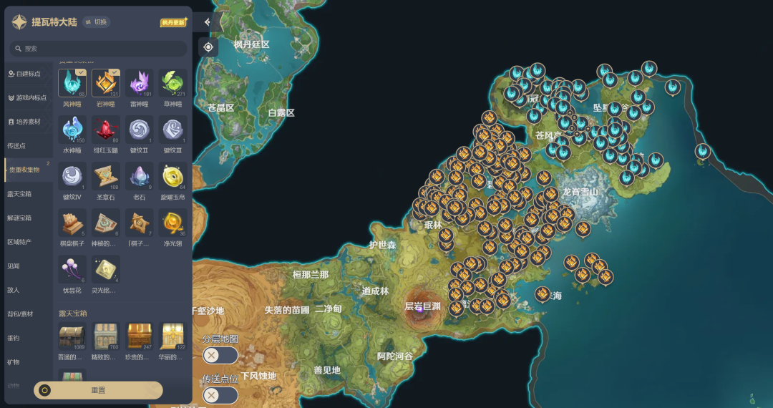This screenshot has width=773, height=408.
Task: Collapse the sidebar with the arrow
Action: coord(207,22)
